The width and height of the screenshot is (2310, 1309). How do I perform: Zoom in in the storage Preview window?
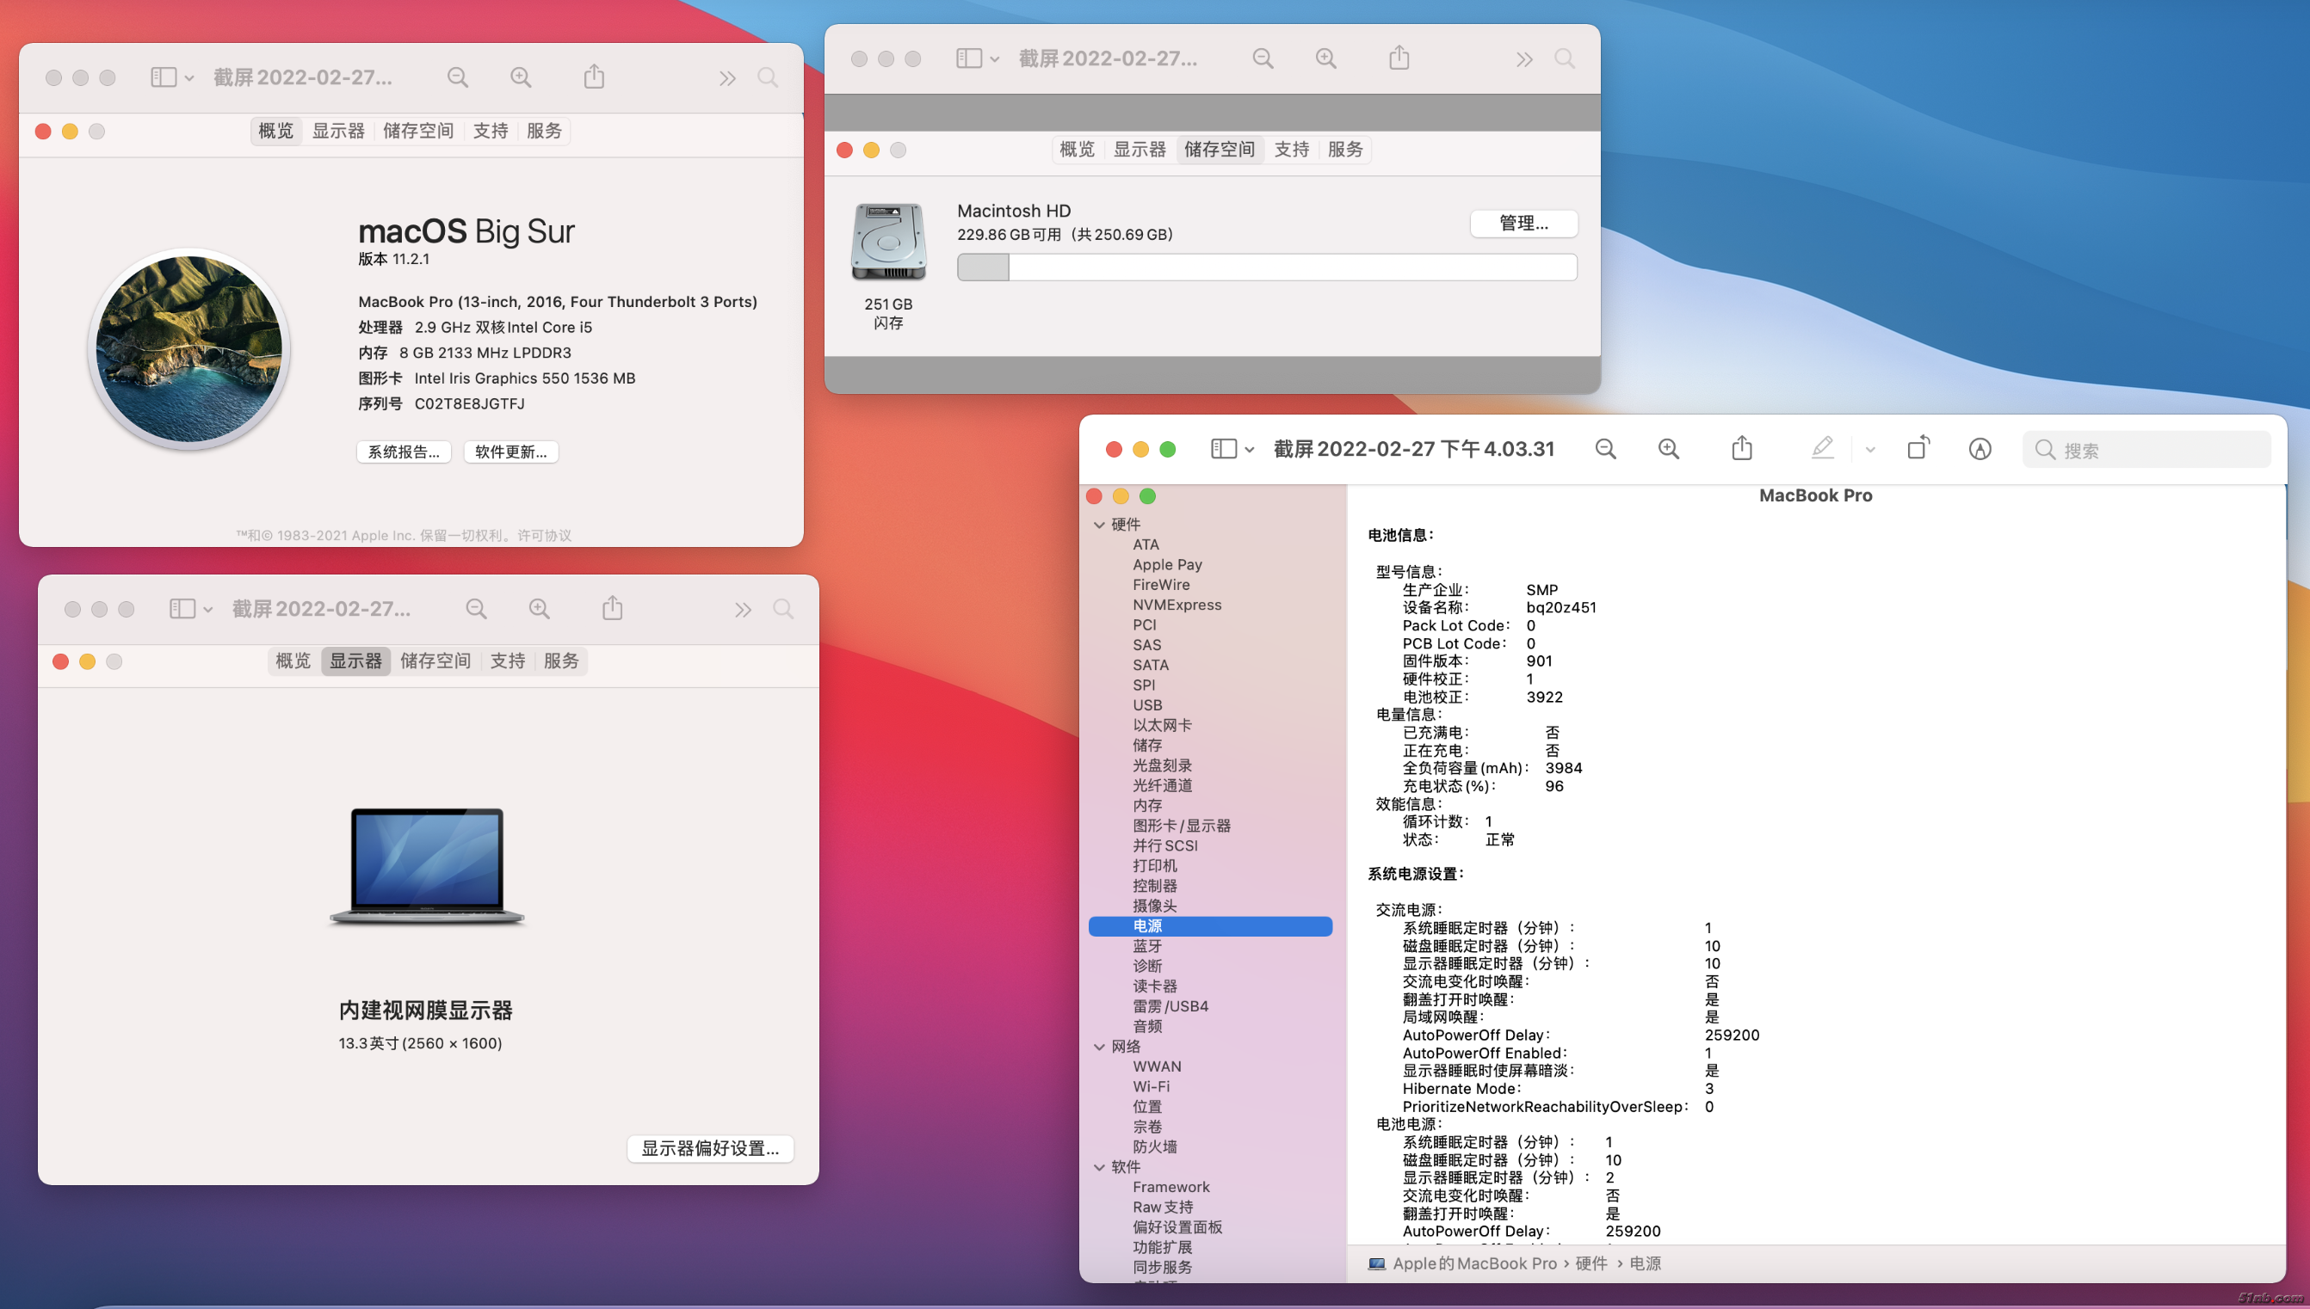1326,58
